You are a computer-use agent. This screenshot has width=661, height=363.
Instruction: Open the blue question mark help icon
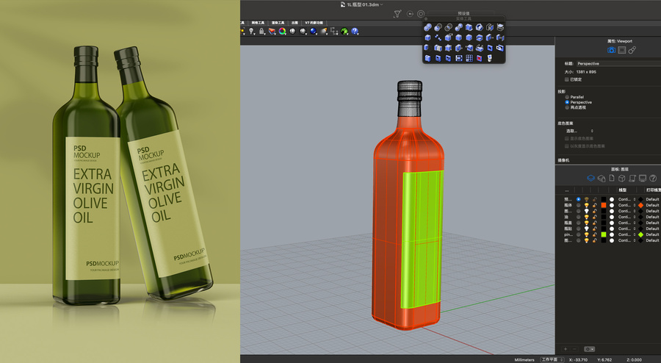tap(355, 31)
